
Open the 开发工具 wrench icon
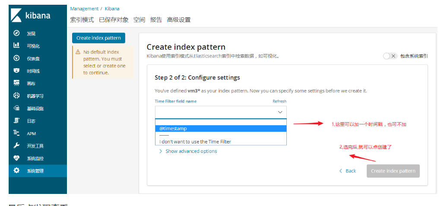tap(16, 146)
